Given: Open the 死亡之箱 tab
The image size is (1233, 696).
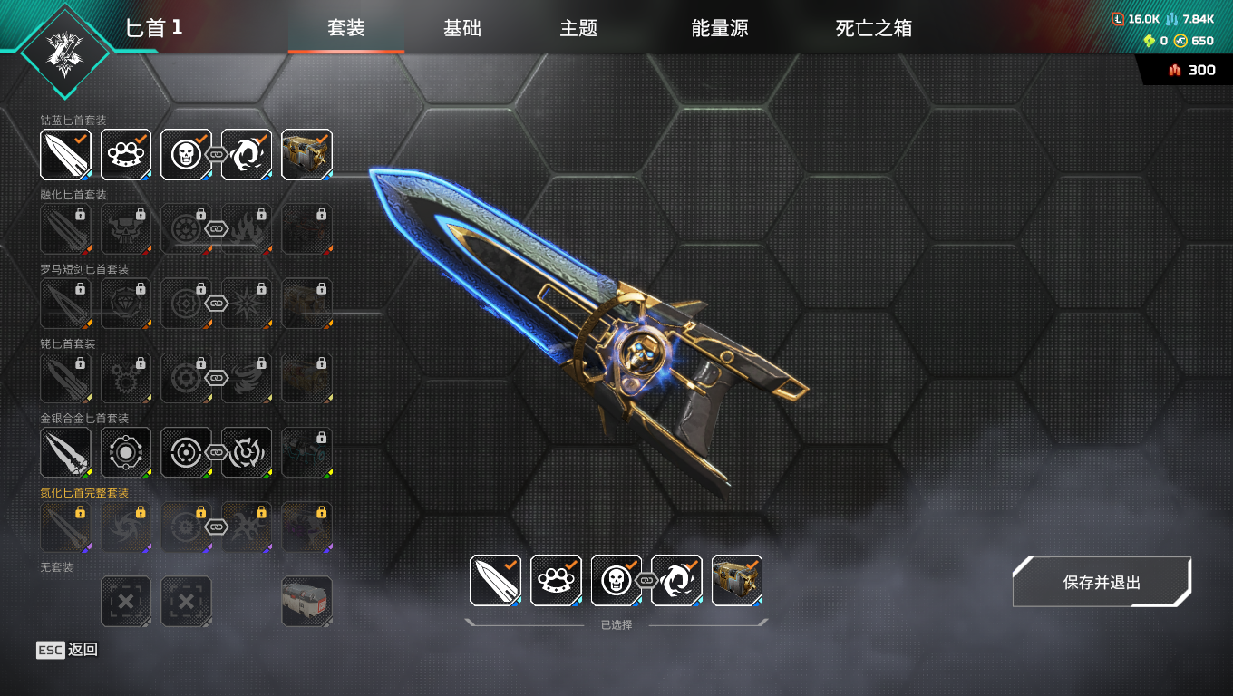Looking at the screenshot, I should pyautogui.click(x=874, y=28).
